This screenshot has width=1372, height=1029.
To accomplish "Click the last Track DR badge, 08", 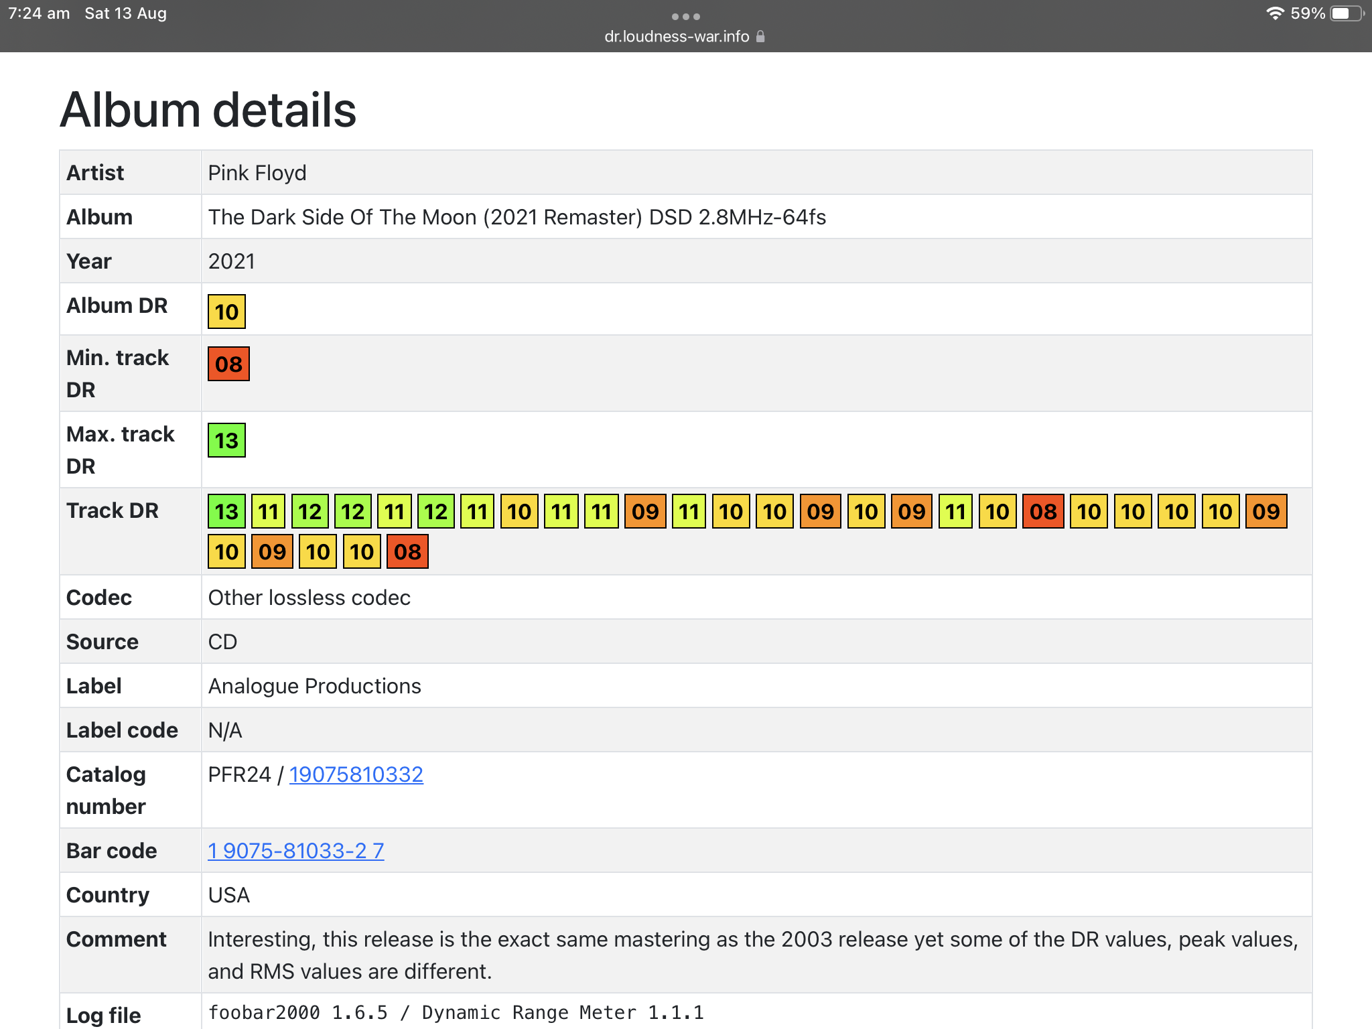I will pyautogui.click(x=407, y=552).
